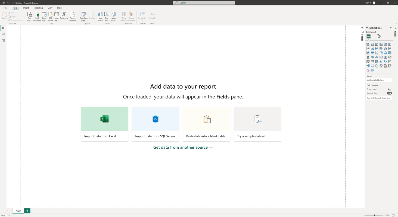The image size is (398, 217).
Task: Toggle Cross-report drill through switch
Action: tap(390, 89)
